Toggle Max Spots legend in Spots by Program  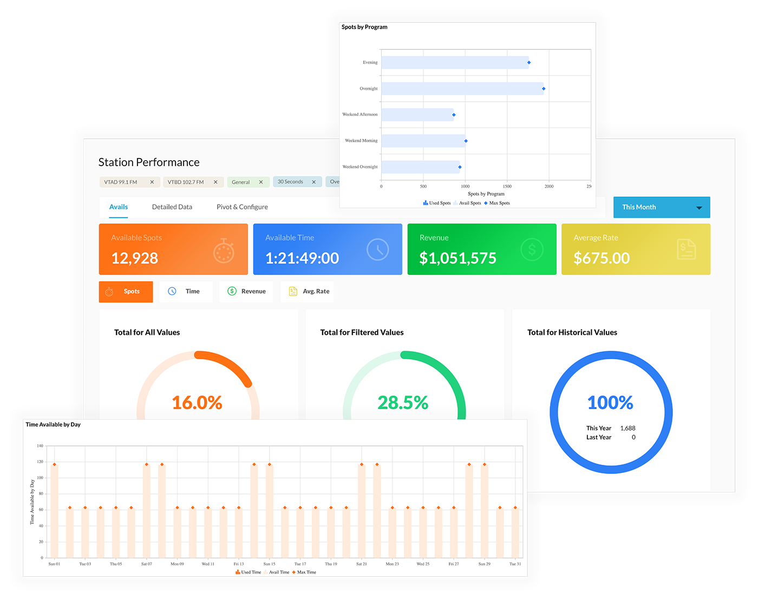click(496, 203)
